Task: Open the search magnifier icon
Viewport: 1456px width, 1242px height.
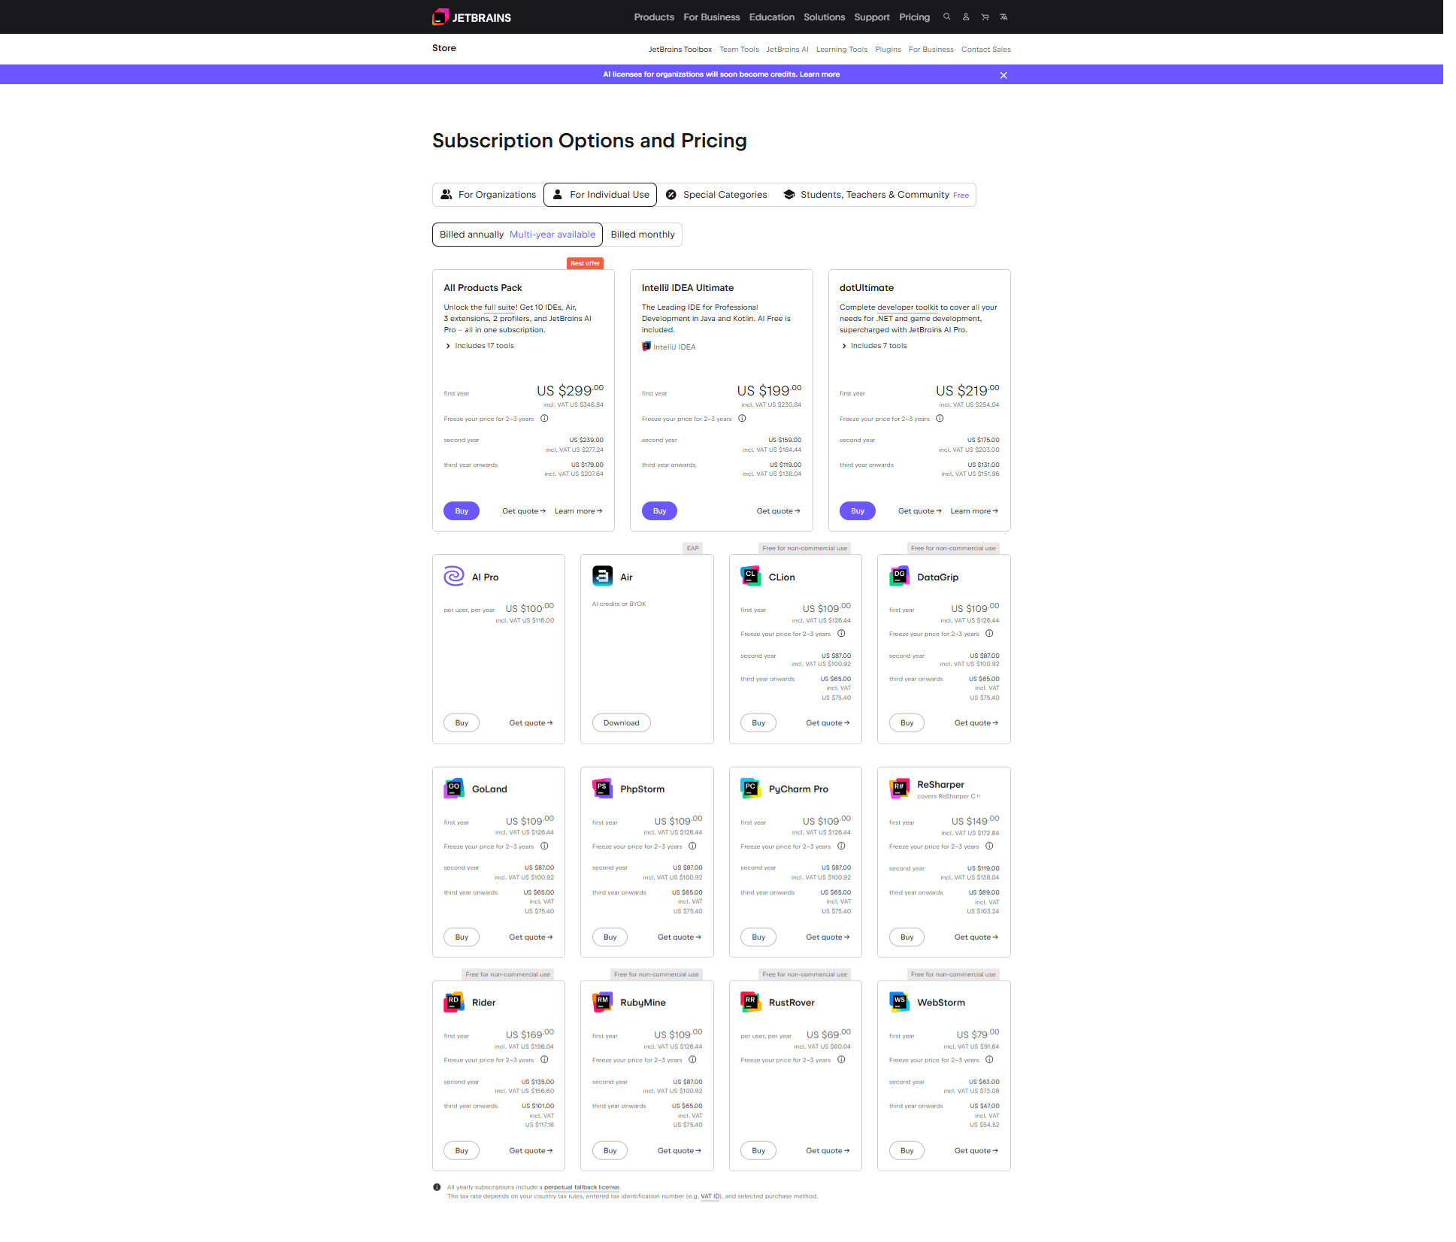Action: pos(947,17)
